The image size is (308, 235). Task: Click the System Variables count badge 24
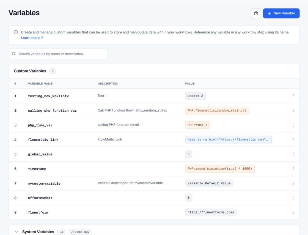click(61, 232)
